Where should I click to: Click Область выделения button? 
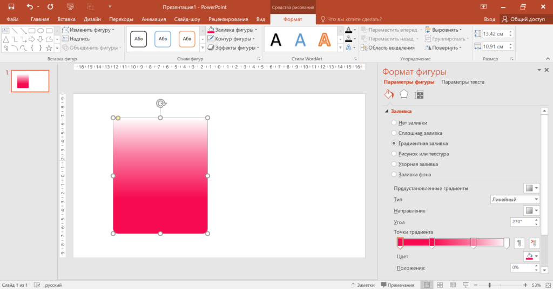388,47
